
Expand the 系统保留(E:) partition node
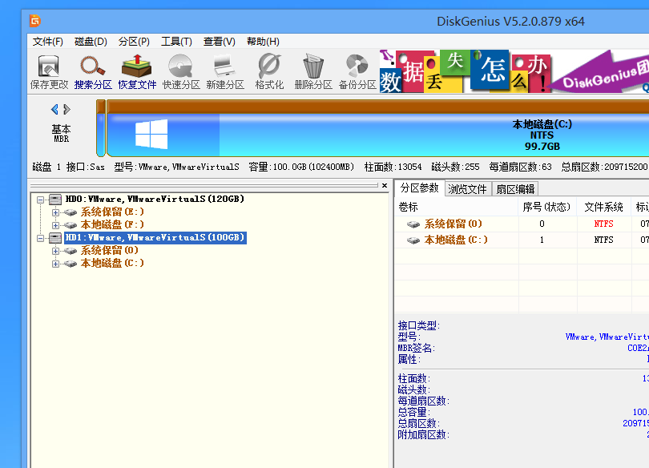click(x=55, y=212)
